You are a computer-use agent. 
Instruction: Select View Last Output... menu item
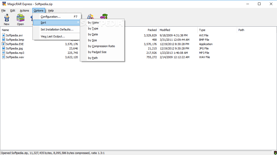pos(57,36)
